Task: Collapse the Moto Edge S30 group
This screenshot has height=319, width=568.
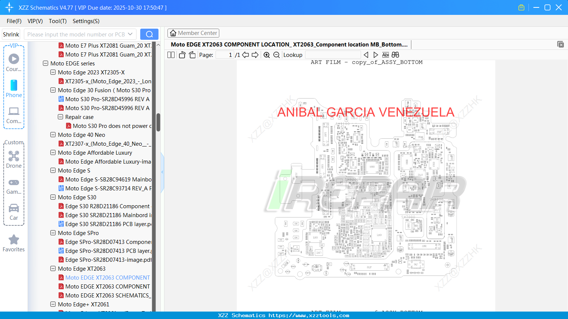Action: click(x=53, y=197)
